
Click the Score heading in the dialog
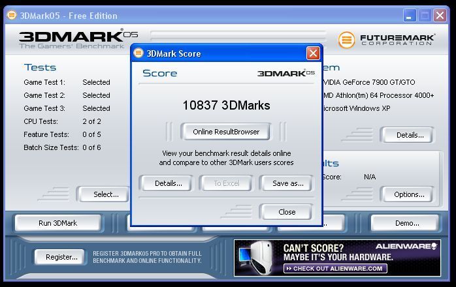point(159,73)
